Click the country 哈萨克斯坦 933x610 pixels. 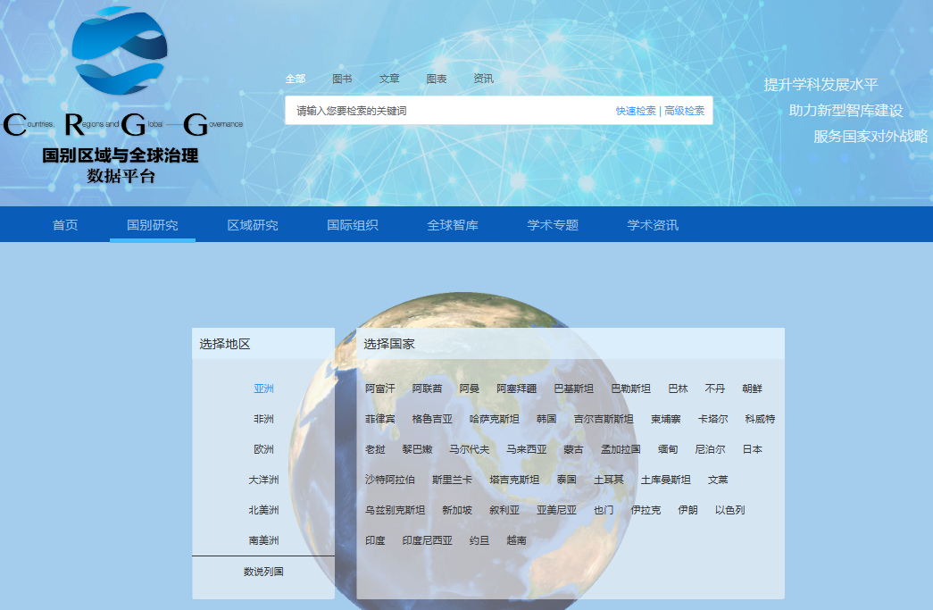click(494, 419)
